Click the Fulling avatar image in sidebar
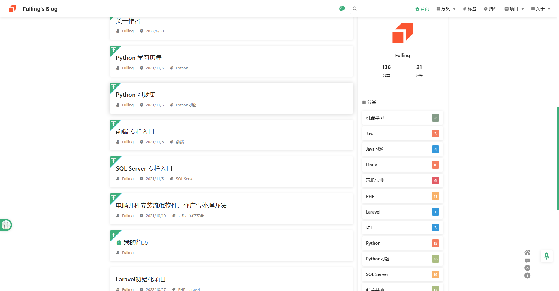The image size is (559, 291). pos(403,33)
